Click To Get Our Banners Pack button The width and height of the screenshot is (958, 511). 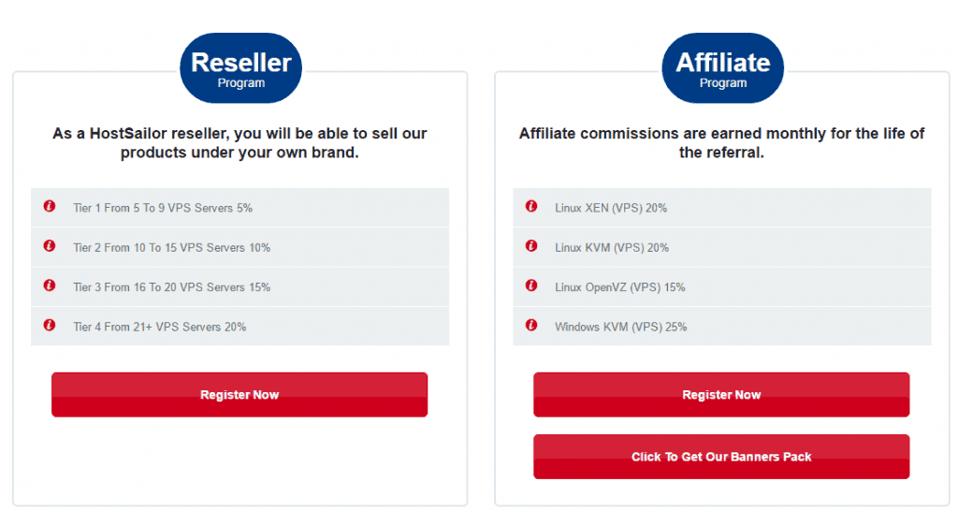point(721,457)
